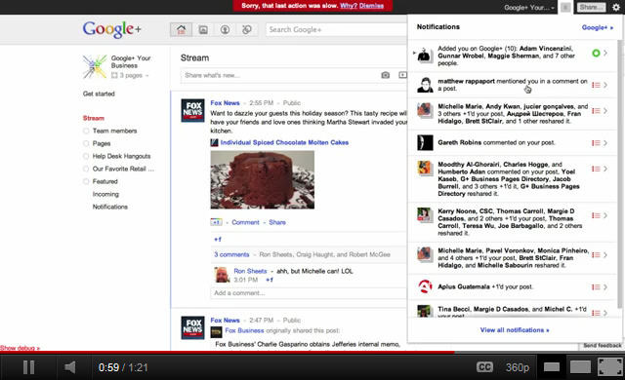Open the Profile icon in toolbar

point(226,30)
